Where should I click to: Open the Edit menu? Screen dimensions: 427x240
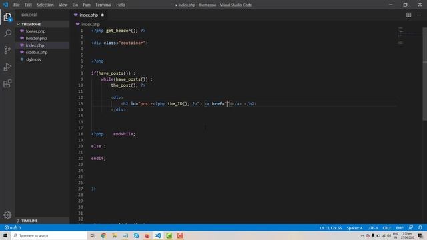28,5
